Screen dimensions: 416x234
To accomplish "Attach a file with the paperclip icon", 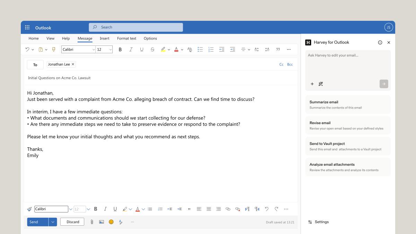I will point(92,222).
